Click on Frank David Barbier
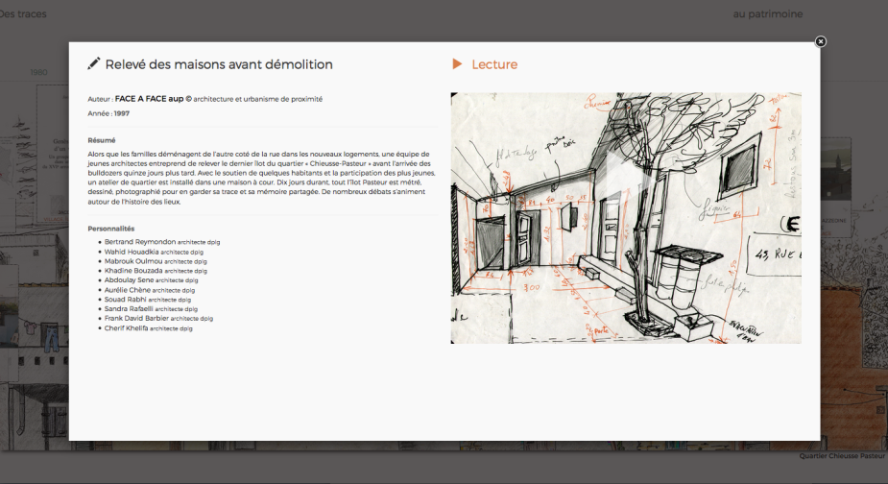Viewport: 888px width, 484px height. pos(136,319)
